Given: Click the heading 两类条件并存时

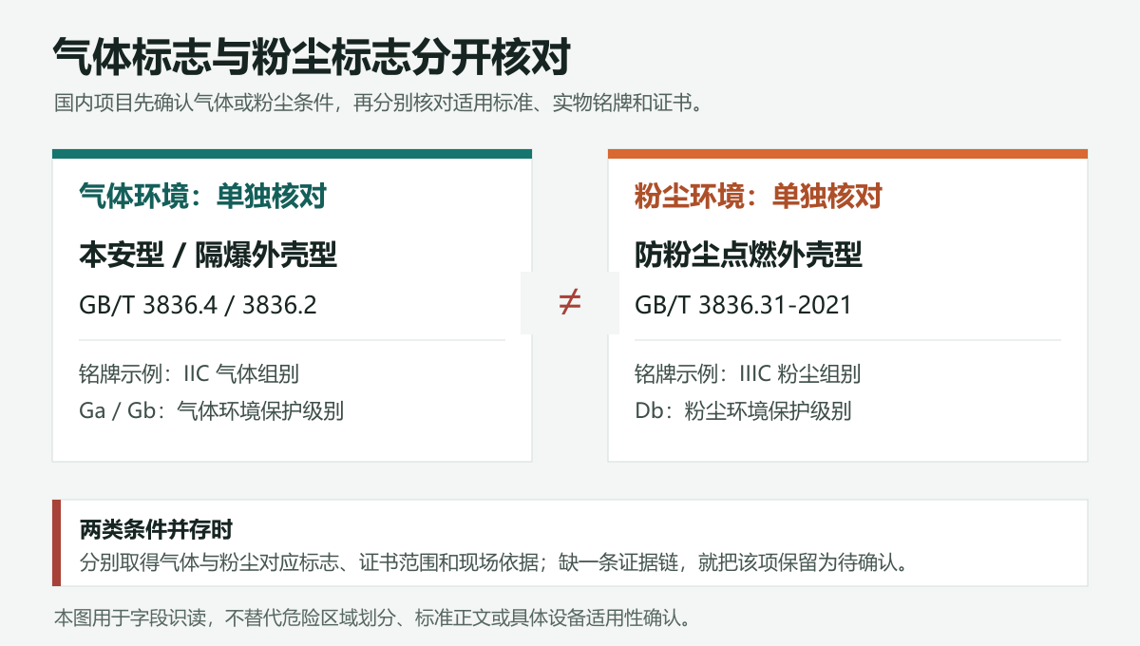Looking at the screenshot, I should (156, 528).
